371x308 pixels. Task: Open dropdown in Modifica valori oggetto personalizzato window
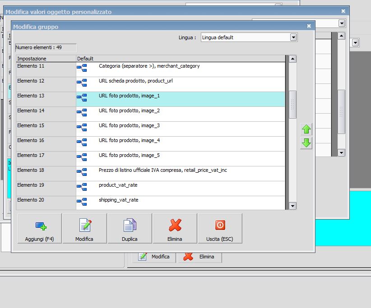(342, 23)
